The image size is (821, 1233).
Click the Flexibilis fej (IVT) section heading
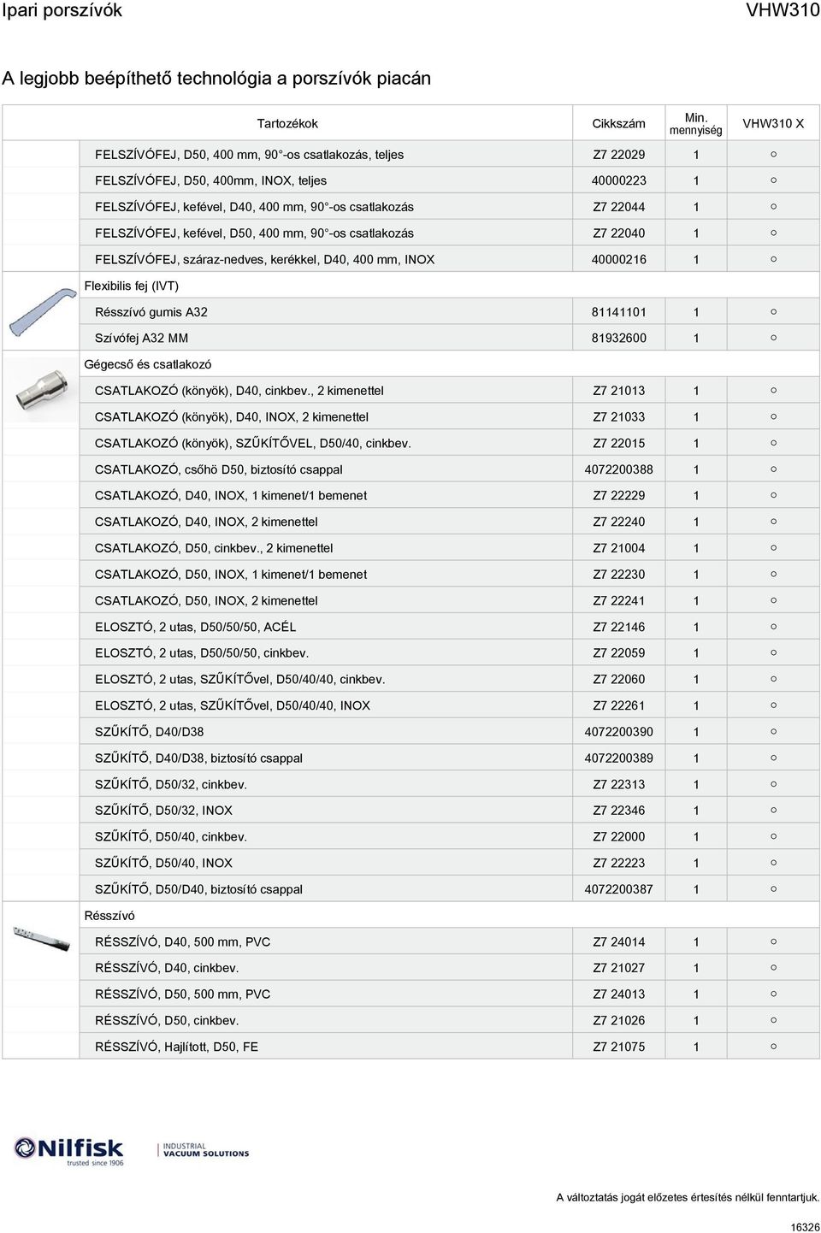click(x=132, y=286)
